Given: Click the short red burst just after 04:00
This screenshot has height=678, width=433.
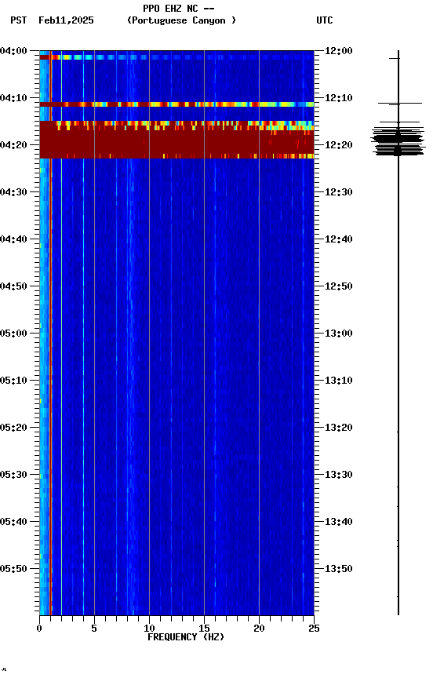Looking at the screenshot, I should pos(49,57).
